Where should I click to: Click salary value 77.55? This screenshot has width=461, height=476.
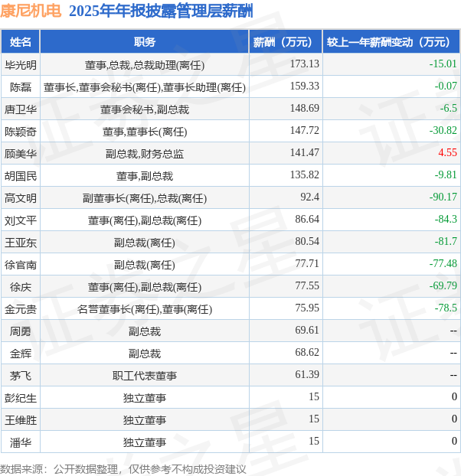(x=307, y=285)
